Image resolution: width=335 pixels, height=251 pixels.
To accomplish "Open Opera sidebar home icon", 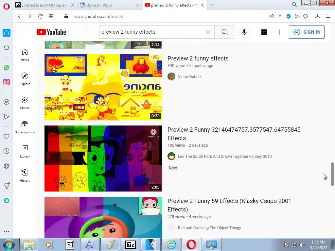I will [x=7, y=33].
